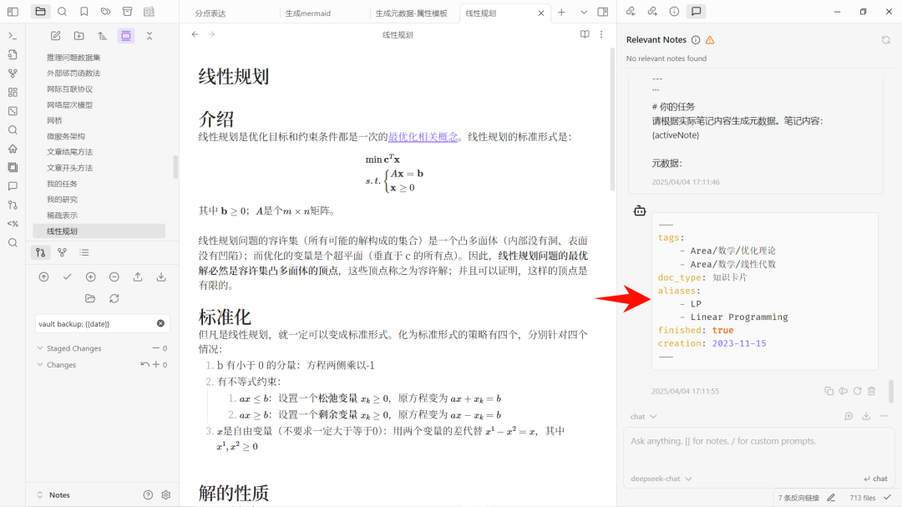This screenshot has height=507, width=902.
Task: Clear the commit message field
Action: pos(160,323)
